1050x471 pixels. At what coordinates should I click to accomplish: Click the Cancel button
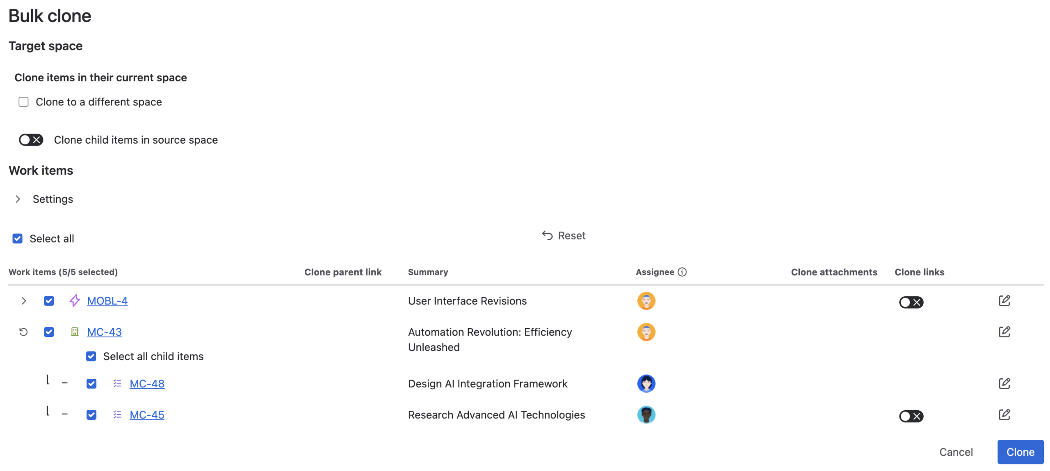(955, 452)
